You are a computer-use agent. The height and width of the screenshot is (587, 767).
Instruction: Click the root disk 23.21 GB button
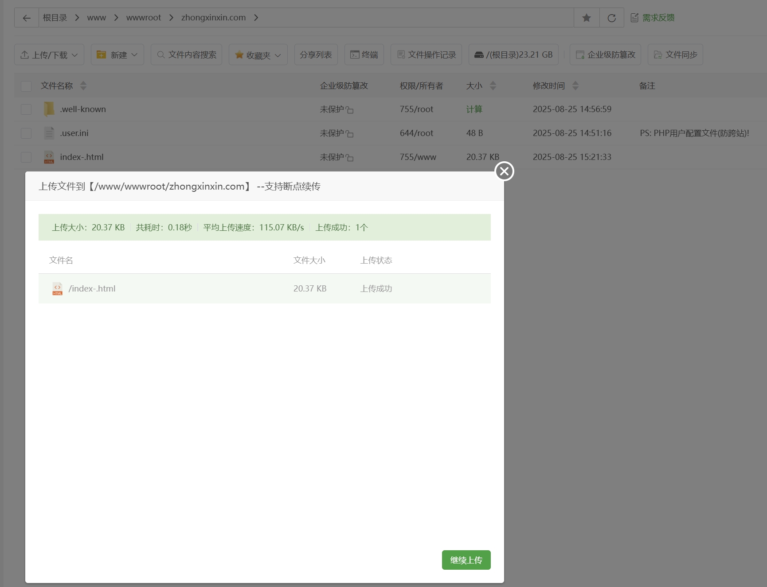[x=513, y=54]
